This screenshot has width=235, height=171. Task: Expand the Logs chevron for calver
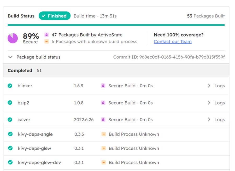(209, 119)
